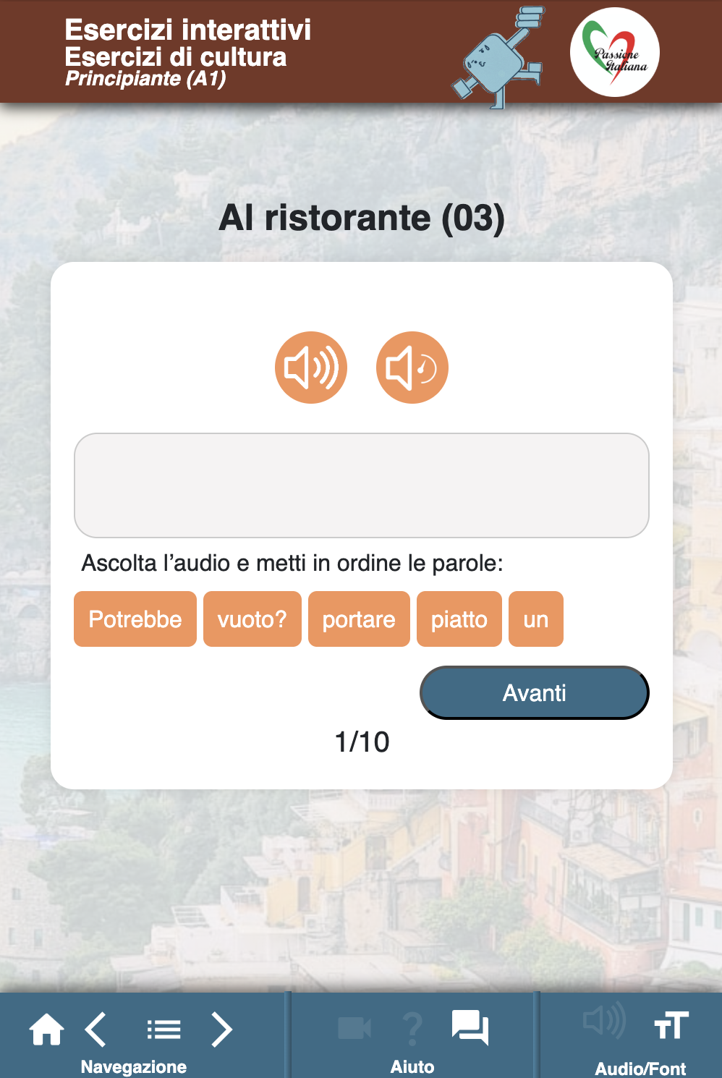Select the word tile "vuoto?"
The height and width of the screenshot is (1078, 722).
[x=252, y=619]
